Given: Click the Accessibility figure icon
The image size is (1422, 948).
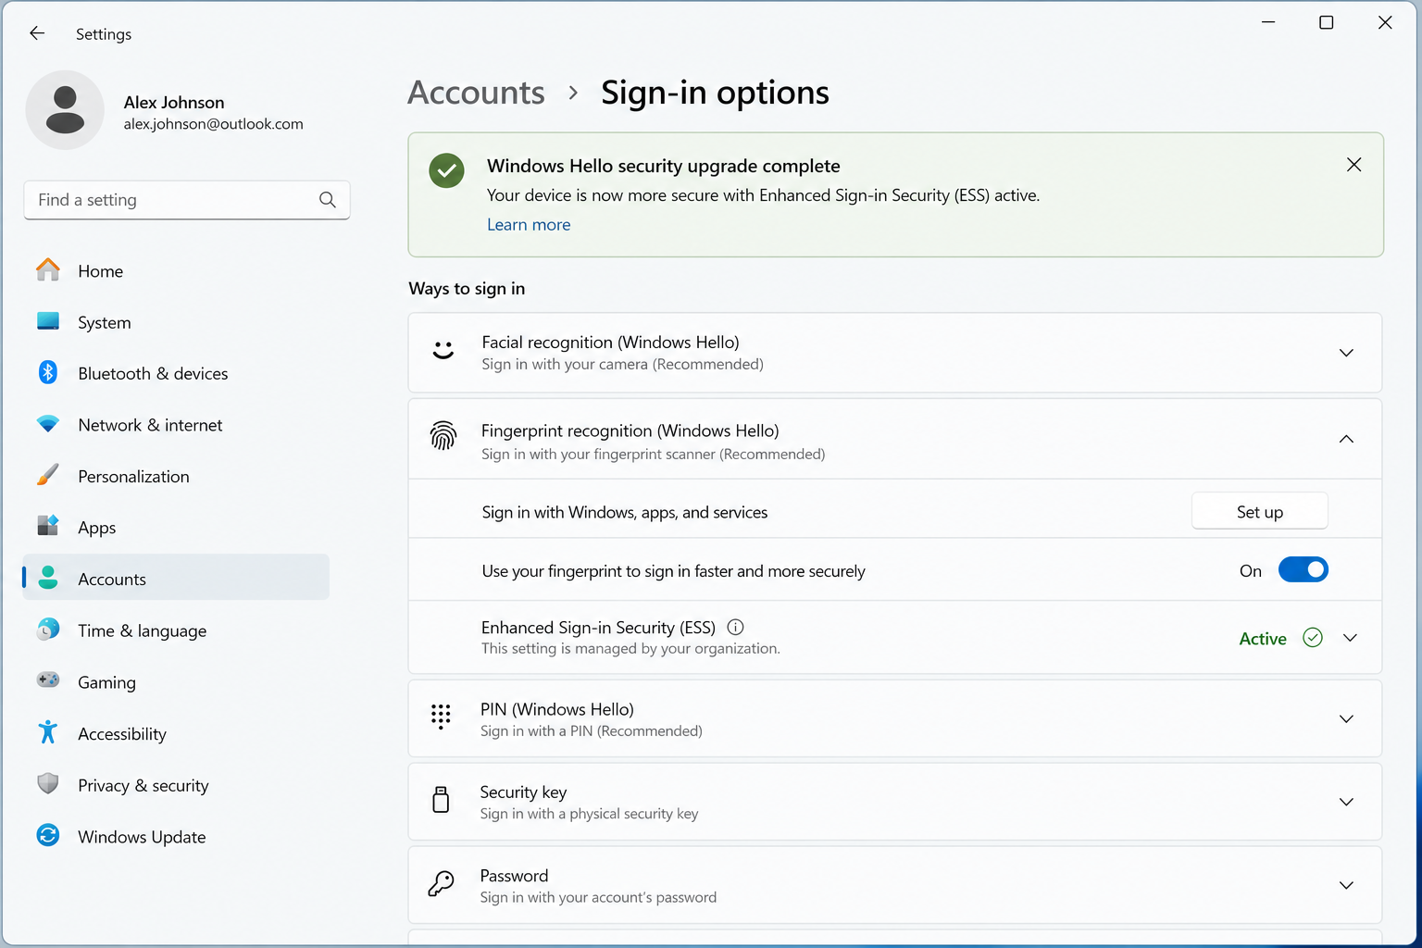Looking at the screenshot, I should pyautogui.click(x=48, y=732).
